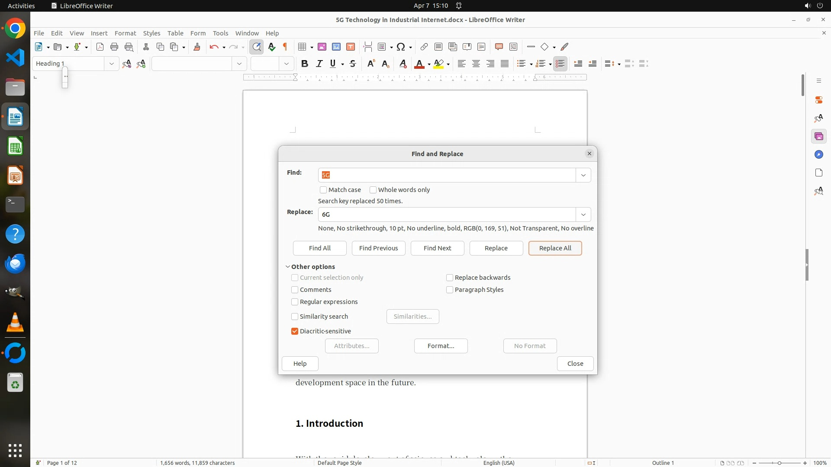This screenshot has width=831, height=467.
Task: Click the Center alignment icon
Action: [476, 64]
